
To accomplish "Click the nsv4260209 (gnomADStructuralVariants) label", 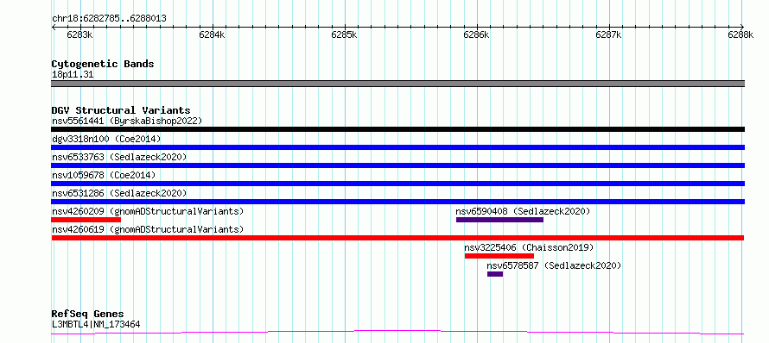I will (x=148, y=211).
